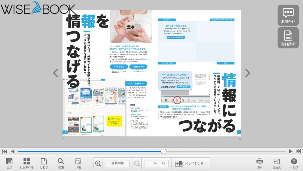Go back one page with the bottom-bar arrow

(13, 151)
